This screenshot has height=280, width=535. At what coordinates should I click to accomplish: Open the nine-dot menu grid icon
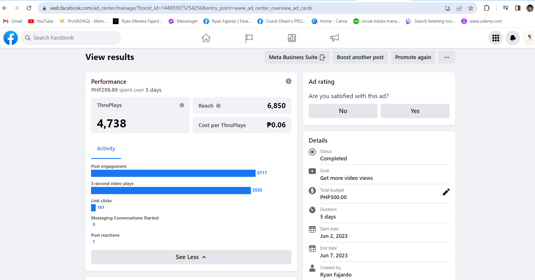[496, 38]
